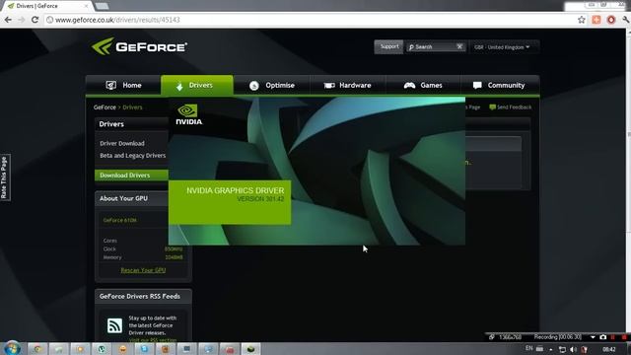Open the Home navigation tab
Viewport: 631px width, 355px height.
[x=123, y=86]
